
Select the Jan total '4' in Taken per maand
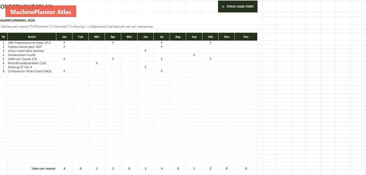pos(64,169)
